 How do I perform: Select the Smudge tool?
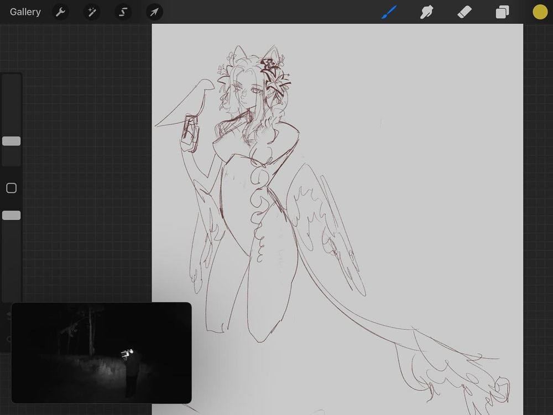pyautogui.click(x=426, y=12)
